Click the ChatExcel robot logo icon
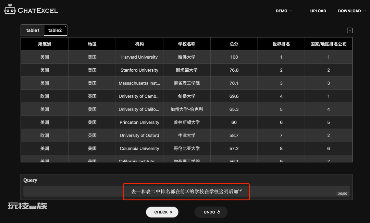The width and height of the screenshot is (370, 223). pos(10,9)
